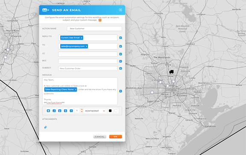The height and width of the screenshot is (155, 246).
Task: Toggle underline formatting in message toolbar
Action: coord(60,111)
